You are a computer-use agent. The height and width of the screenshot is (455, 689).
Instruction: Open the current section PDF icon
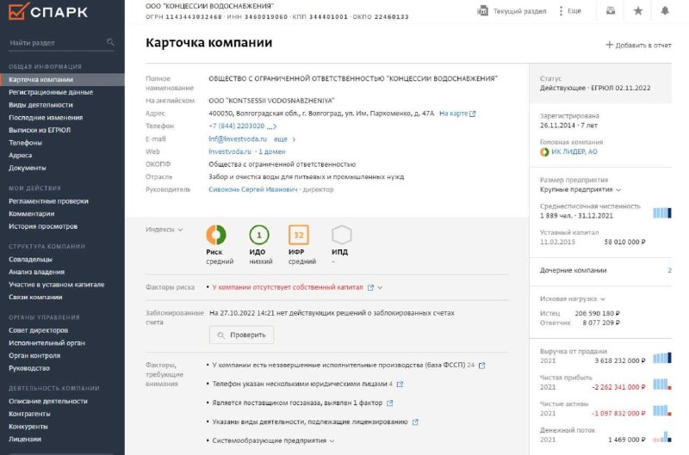point(482,11)
